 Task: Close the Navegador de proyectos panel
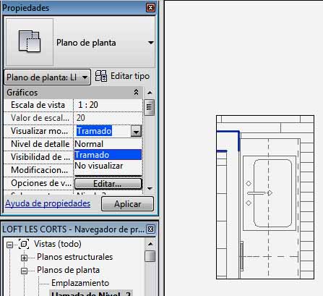150,229
